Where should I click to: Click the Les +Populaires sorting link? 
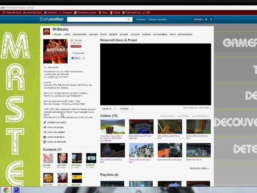[201, 116]
